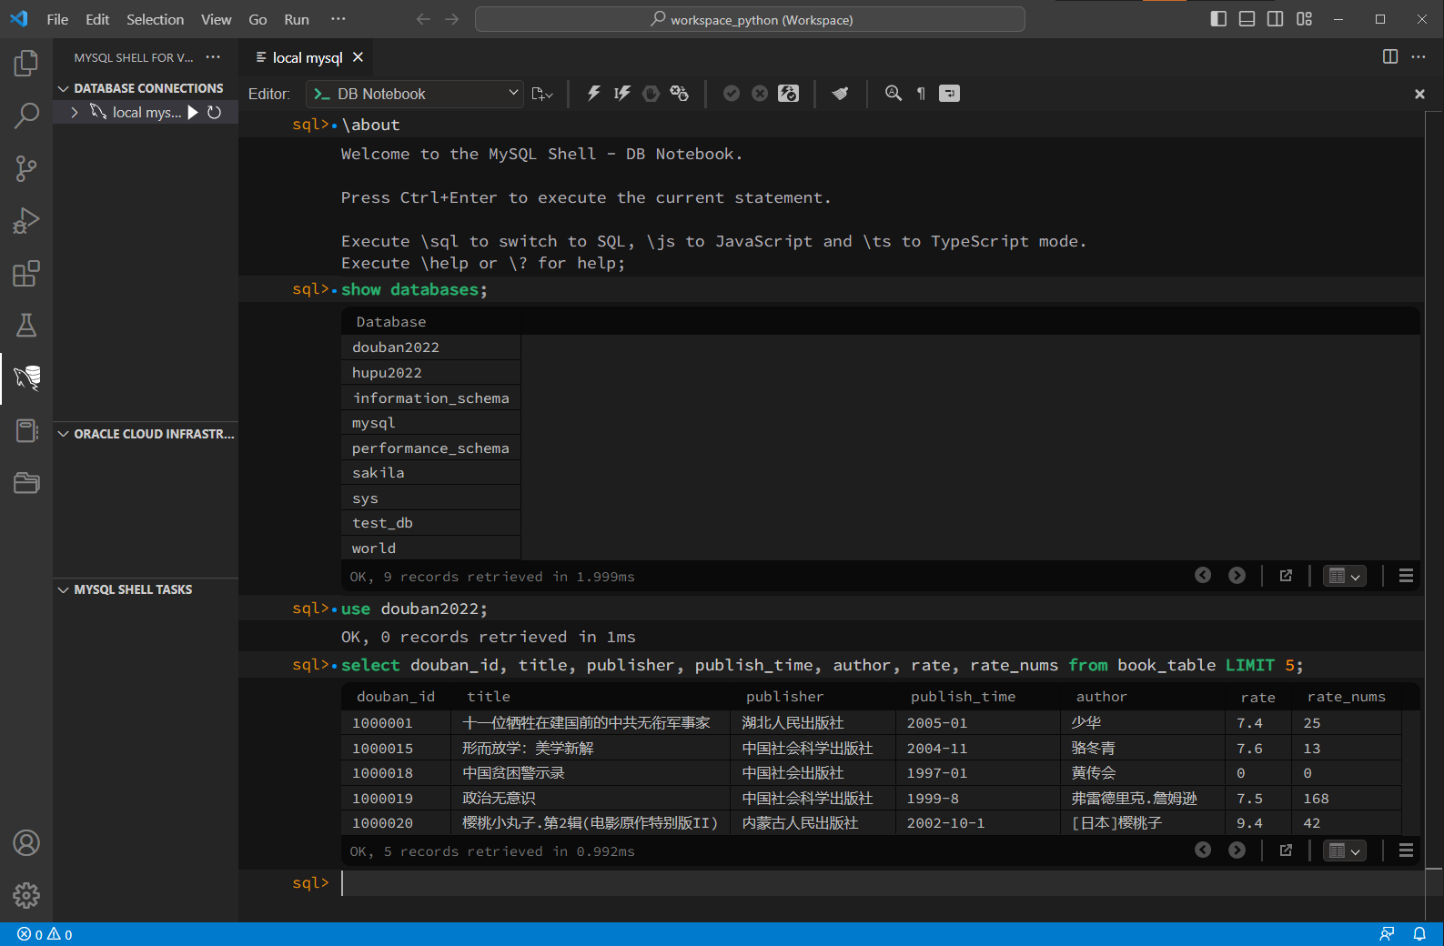This screenshot has height=946, width=1444.
Task: Open view format dropdown for book_table result
Action: pyautogui.click(x=1344, y=850)
